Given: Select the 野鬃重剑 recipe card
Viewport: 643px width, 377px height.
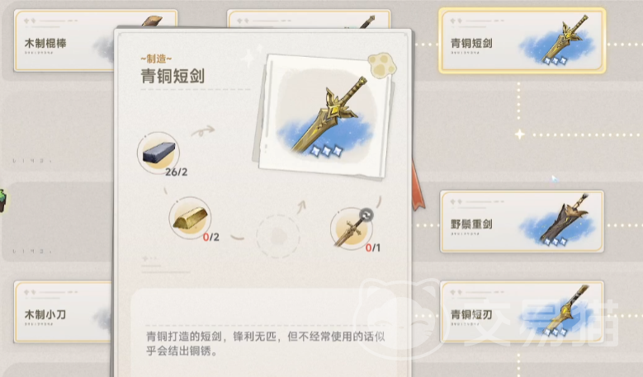Looking at the screenshot, I should pos(522,221).
